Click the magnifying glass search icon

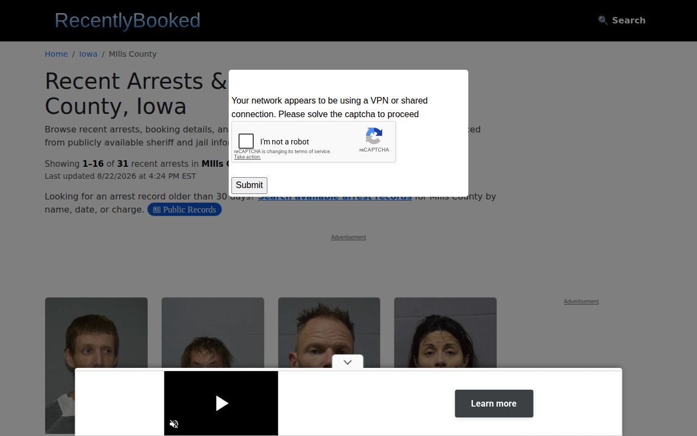pos(603,20)
